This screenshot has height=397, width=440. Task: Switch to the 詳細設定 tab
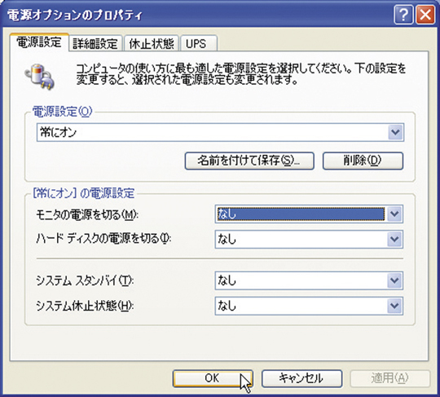(x=95, y=43)
